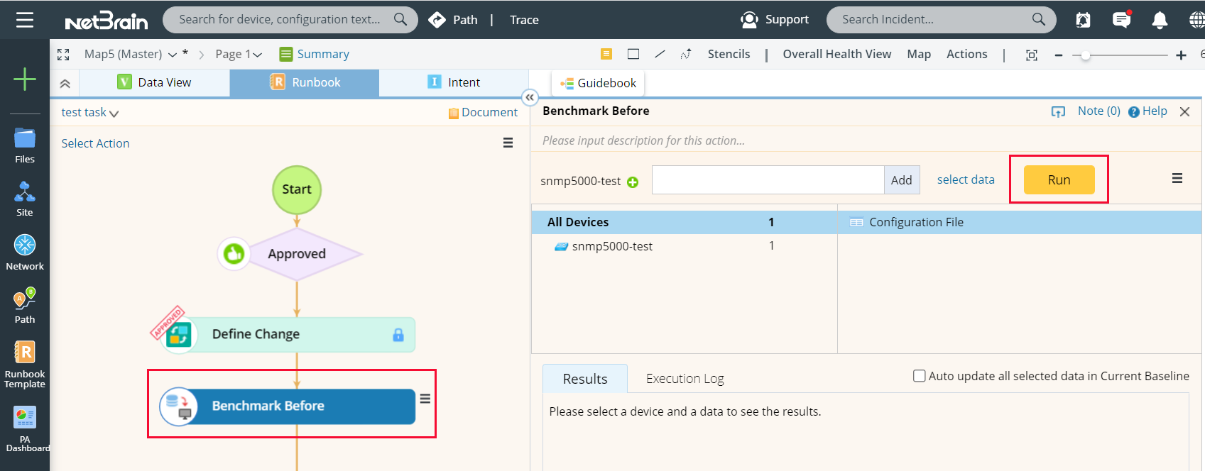
Task: Switch to the Data View tab
Action: pos(154,82)
